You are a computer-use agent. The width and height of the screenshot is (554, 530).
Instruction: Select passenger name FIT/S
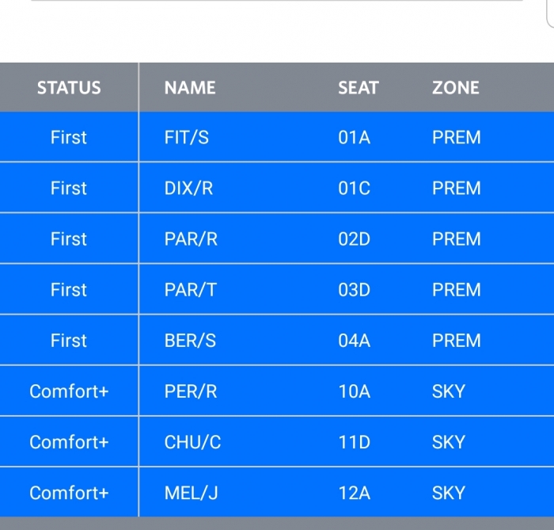point(187,138)
